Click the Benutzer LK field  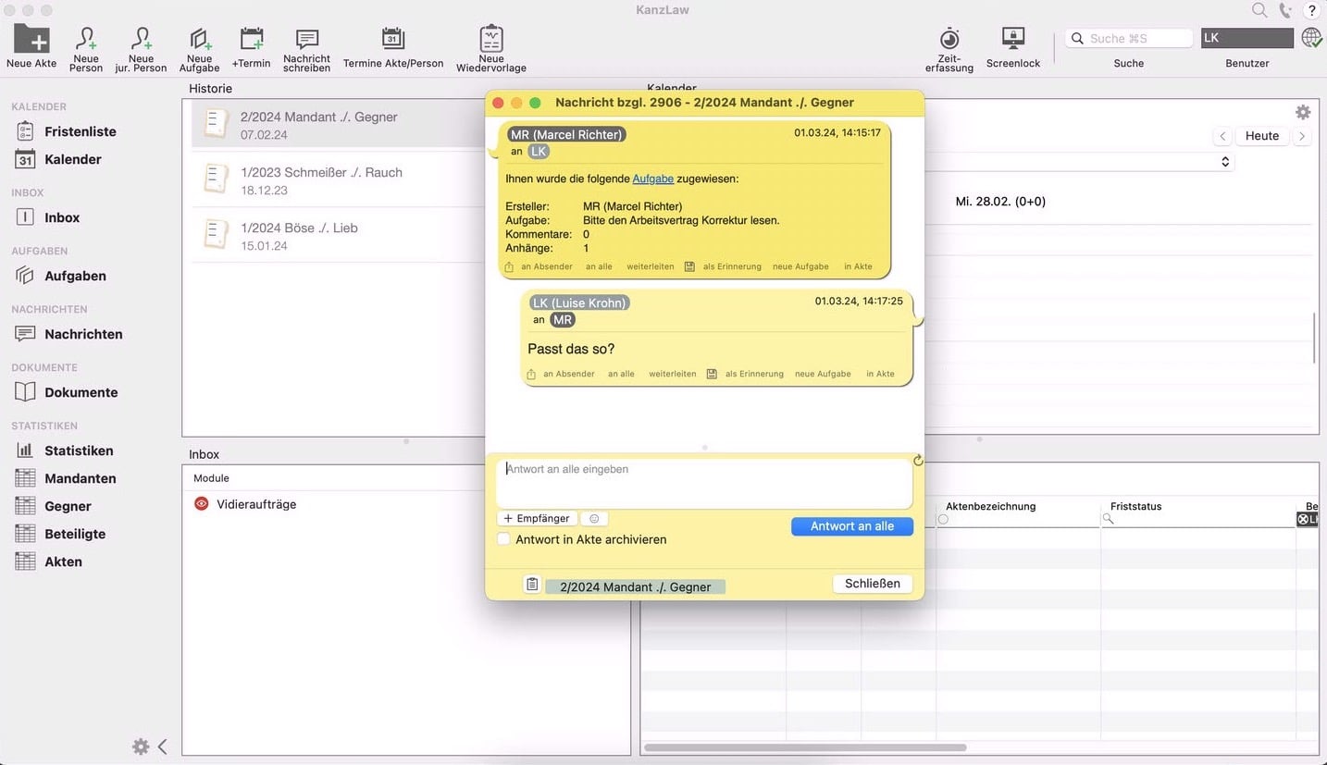1246,38
